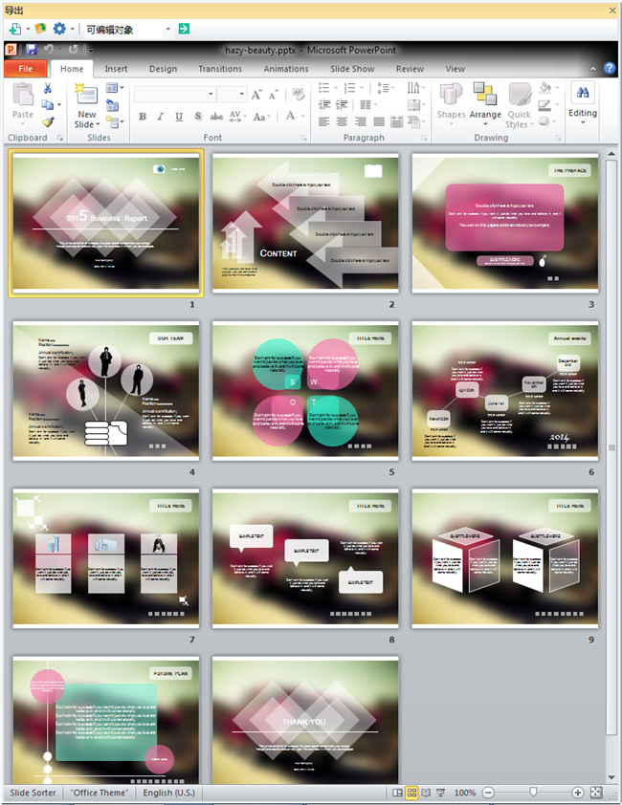The image size is (622, 805).
Task: Click the Save icon in quick access toolbar
Action: (32, 50)
